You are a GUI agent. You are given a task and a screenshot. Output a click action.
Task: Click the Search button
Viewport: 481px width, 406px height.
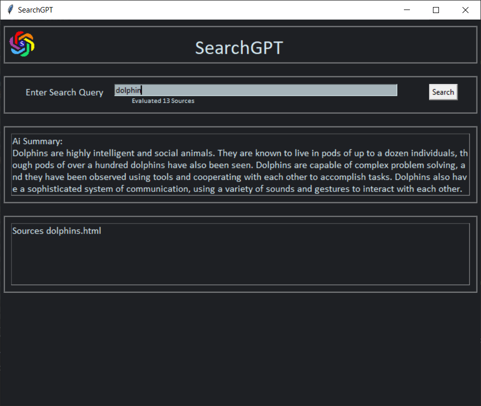(x=443, y=92)
